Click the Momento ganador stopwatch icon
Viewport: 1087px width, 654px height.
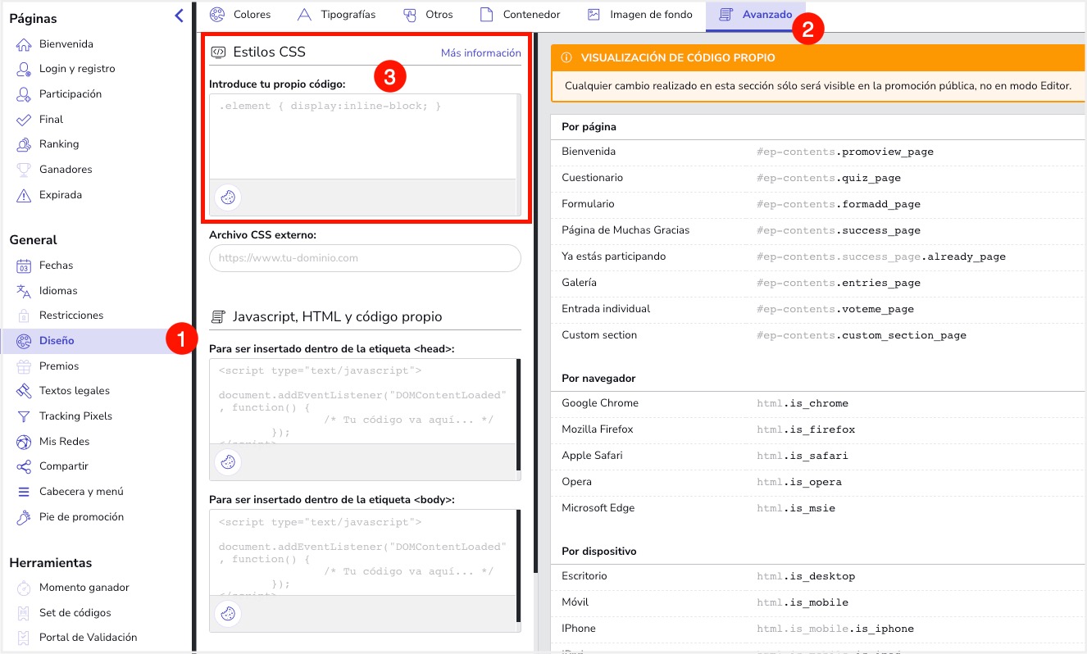24,588
